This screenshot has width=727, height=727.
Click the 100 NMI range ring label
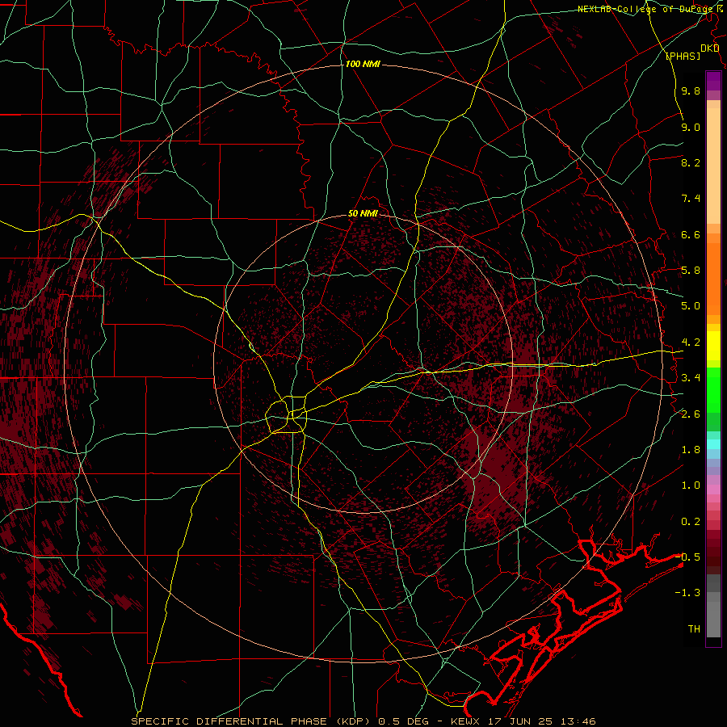tap(363, 64)
